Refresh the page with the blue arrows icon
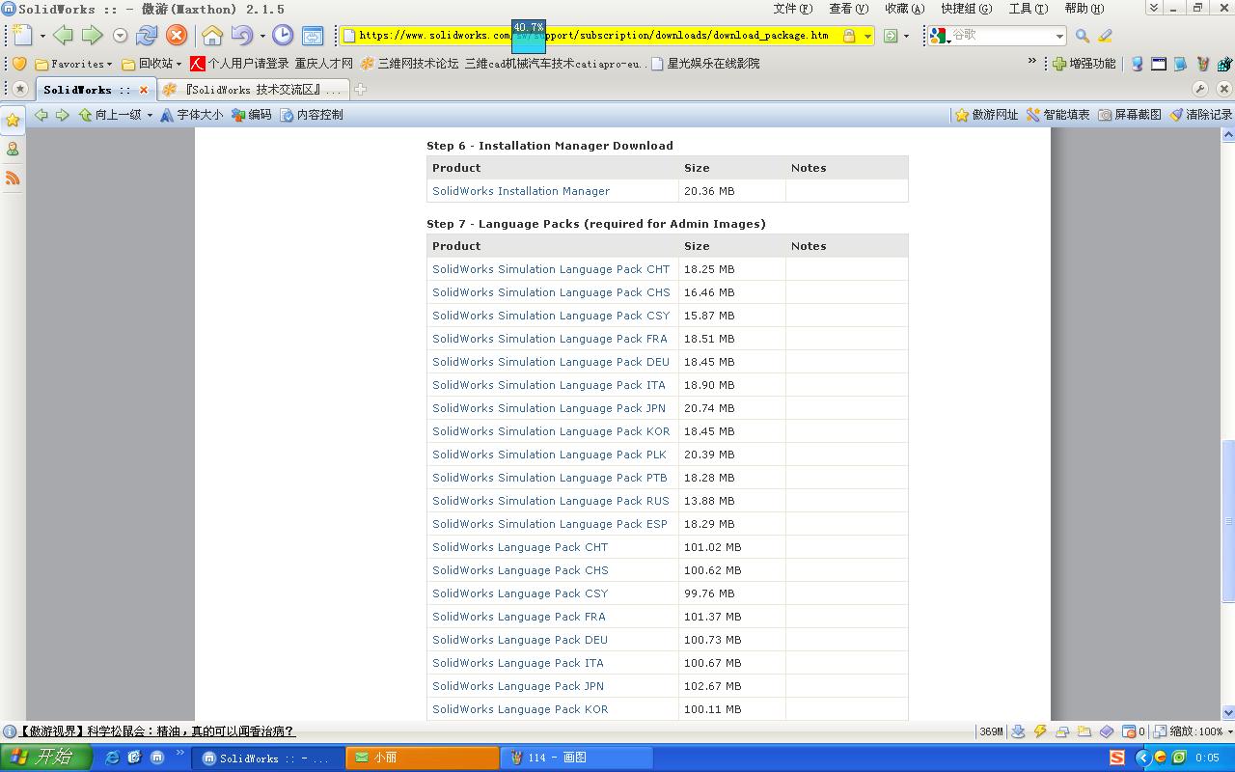The height and width of the screenshot is (772, 1235). (147, 36)
